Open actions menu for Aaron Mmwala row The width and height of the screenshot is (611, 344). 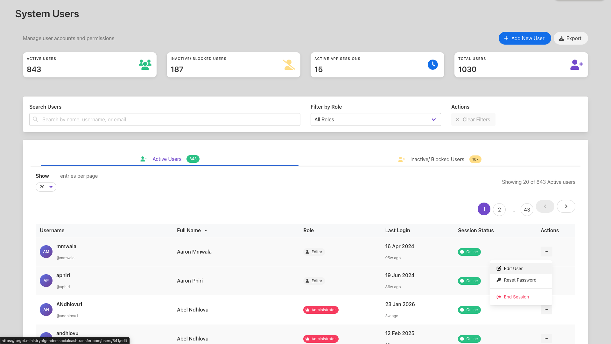(x=546, y=252)
